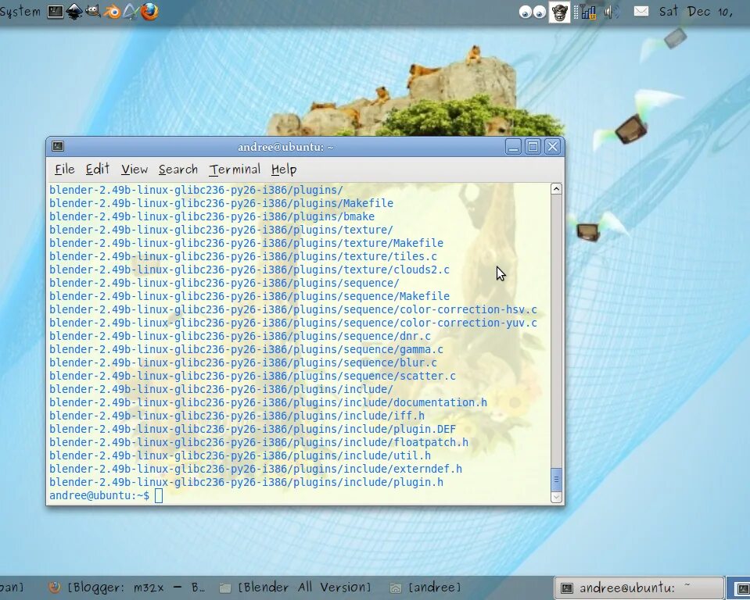
Task: Click the line ending include/externdef.h
Action: click(256, 469)
